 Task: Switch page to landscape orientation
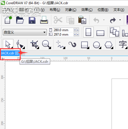tap(100, 33)
